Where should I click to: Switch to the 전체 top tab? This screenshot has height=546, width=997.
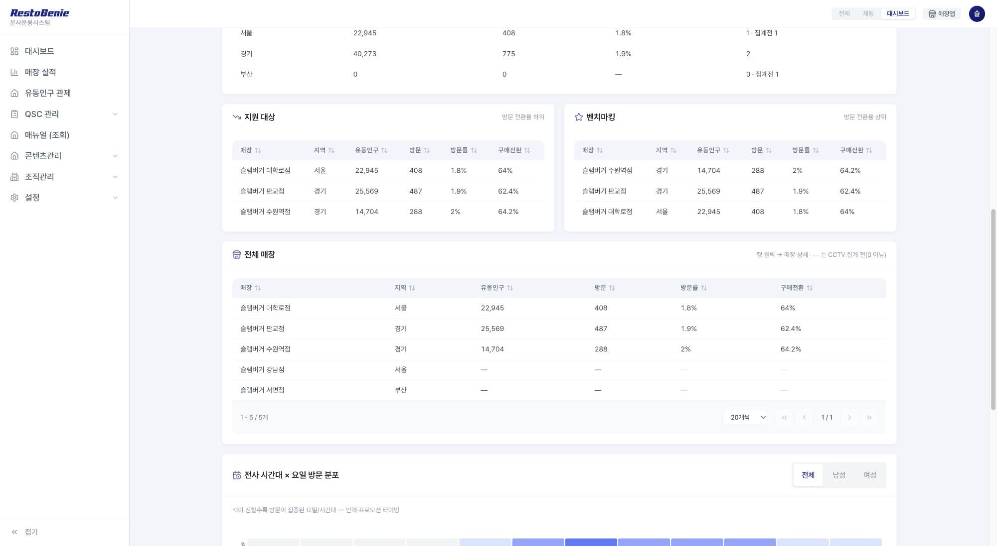tap(844, 13)
